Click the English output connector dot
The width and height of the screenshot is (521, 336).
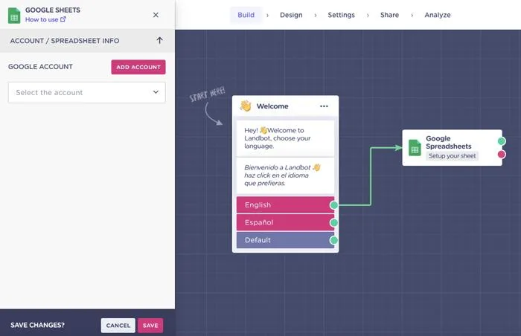tap(334, 205)
